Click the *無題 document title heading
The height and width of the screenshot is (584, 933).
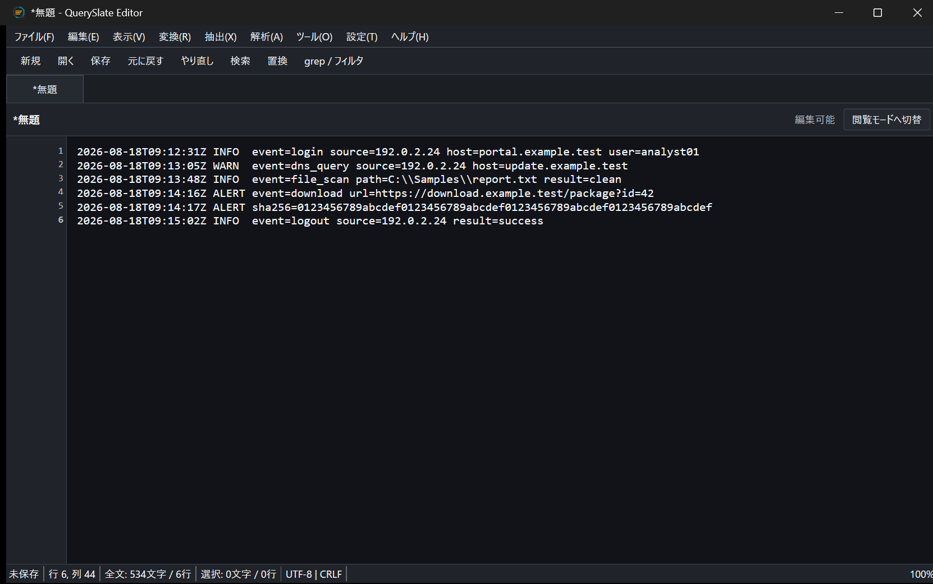tap(26, 120)
